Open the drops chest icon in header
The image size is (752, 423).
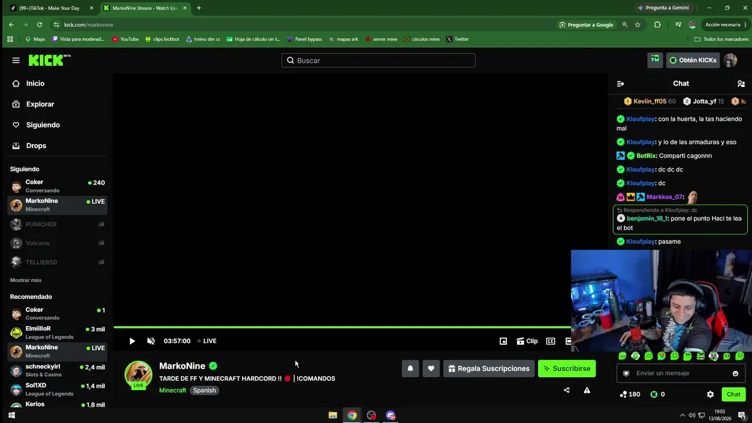[x=655, y=60]
